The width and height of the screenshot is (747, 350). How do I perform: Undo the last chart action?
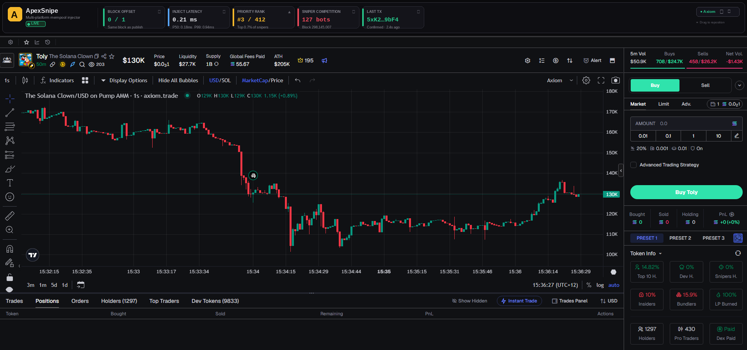tap(297, 80)
